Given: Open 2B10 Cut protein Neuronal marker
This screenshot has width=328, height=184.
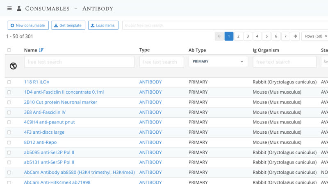Looking at the screenshot, I should (x=61, y=102).
